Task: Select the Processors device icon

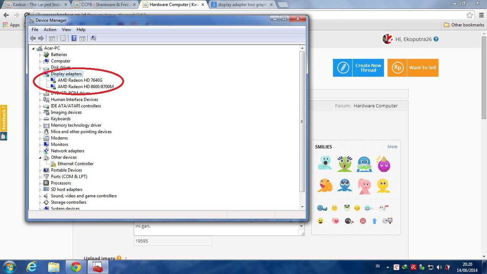Action: (x=46, y=183)
